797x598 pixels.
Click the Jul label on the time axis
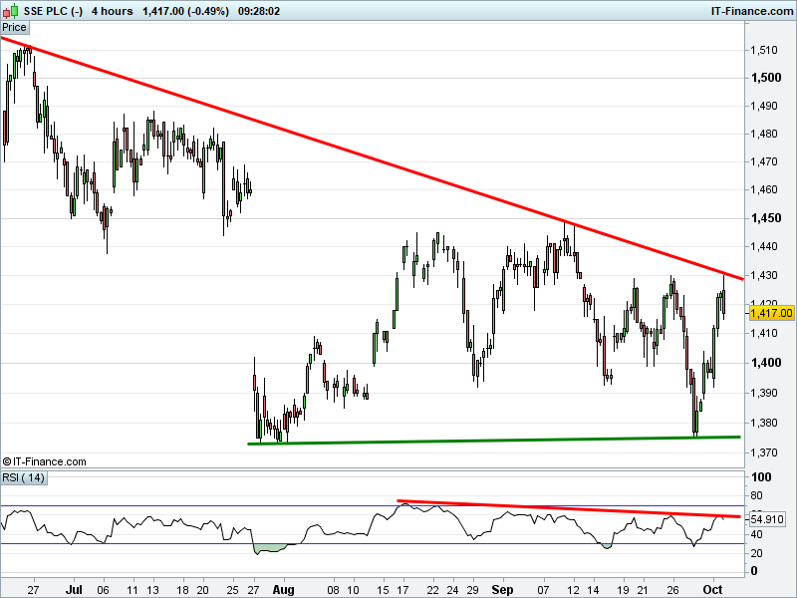(x=74, y=589)
